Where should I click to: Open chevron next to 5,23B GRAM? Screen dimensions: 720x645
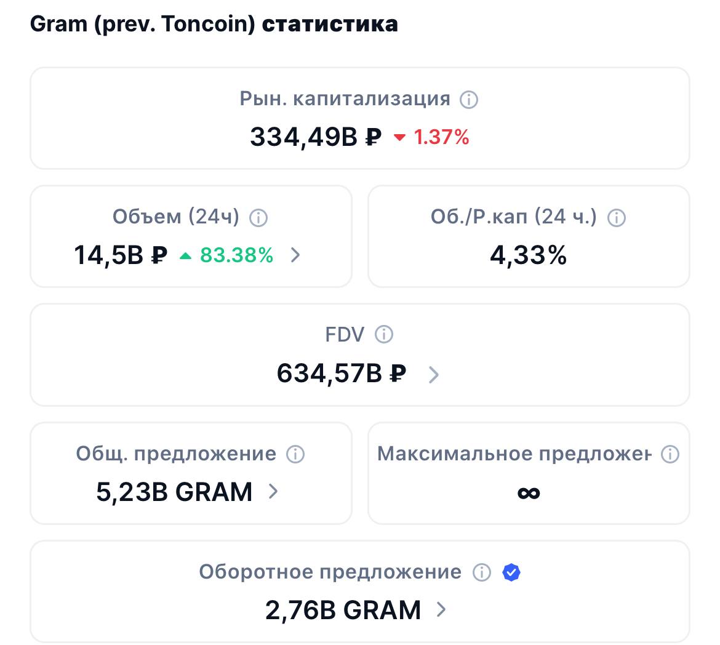point(273,492)
